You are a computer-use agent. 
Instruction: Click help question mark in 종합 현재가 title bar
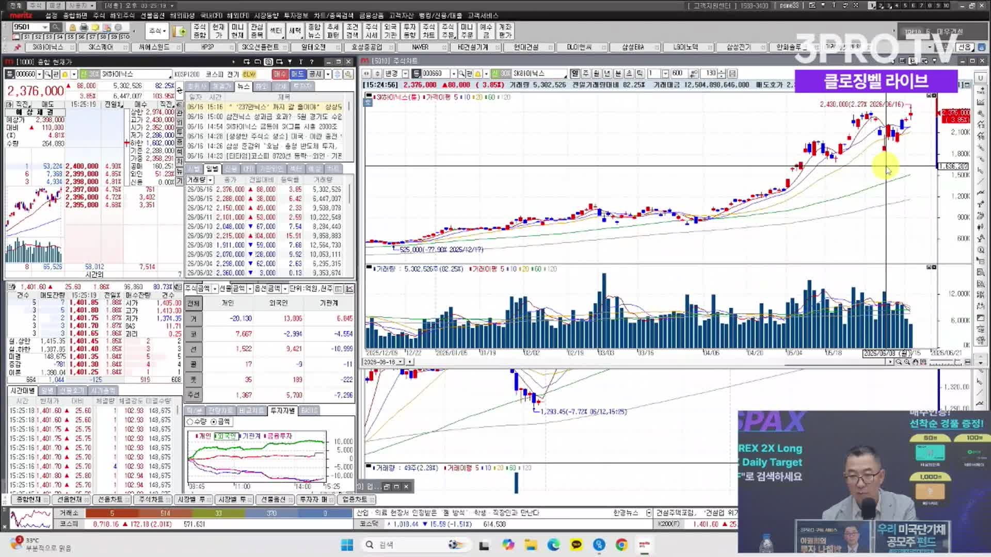point(312,61)
